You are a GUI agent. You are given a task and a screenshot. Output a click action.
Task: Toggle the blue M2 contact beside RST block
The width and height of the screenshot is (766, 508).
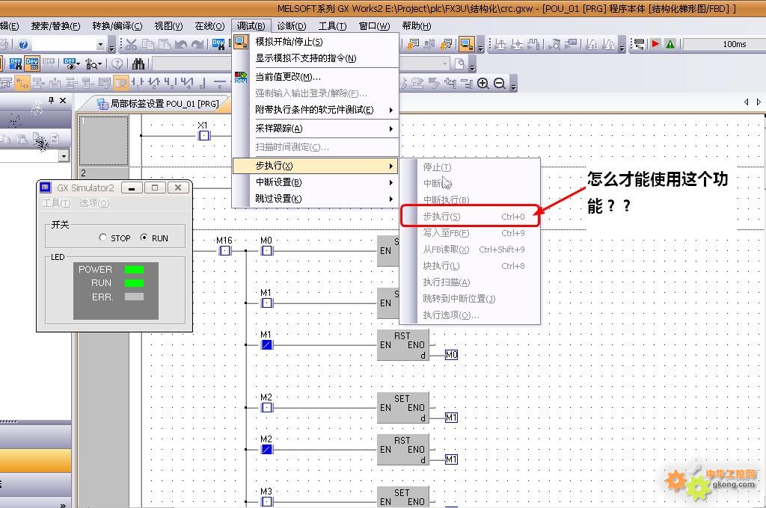point(267,450)
